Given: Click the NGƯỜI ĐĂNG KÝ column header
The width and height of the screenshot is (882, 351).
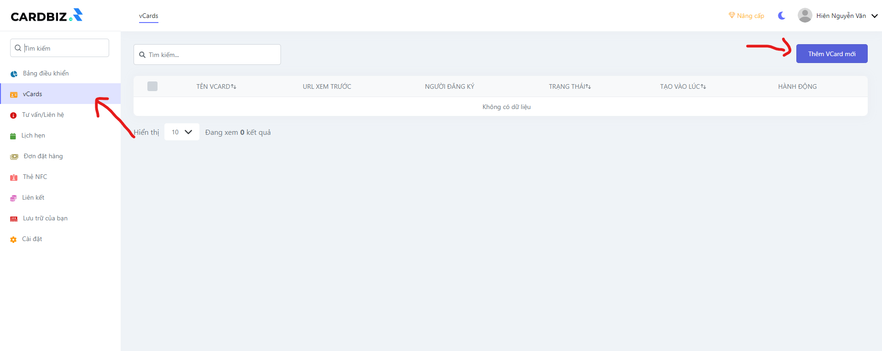Looking at the screenshot, I should tap(450, 86).
